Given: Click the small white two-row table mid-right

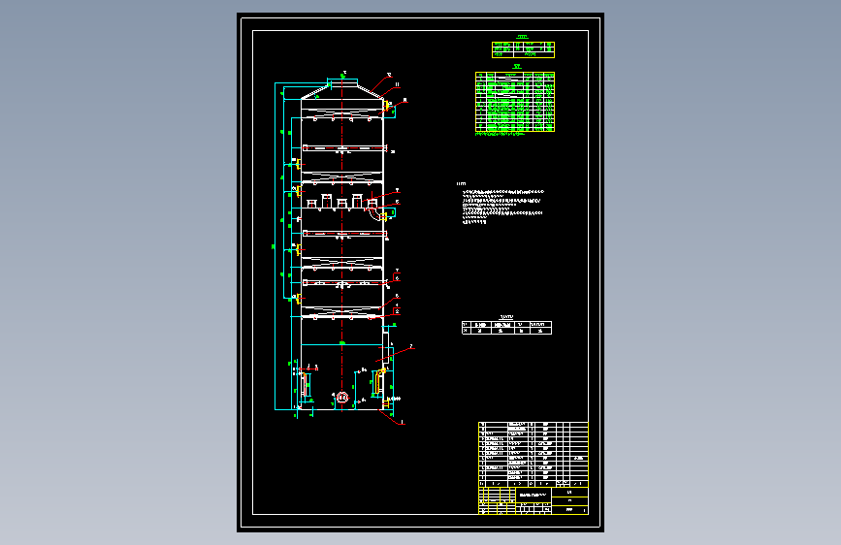Looking at the screenshot, I should point(507,328).
